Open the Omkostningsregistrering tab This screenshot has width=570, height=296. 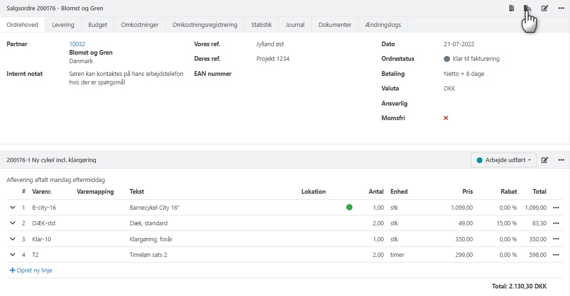pyautogui.click(x=205, y=25)
